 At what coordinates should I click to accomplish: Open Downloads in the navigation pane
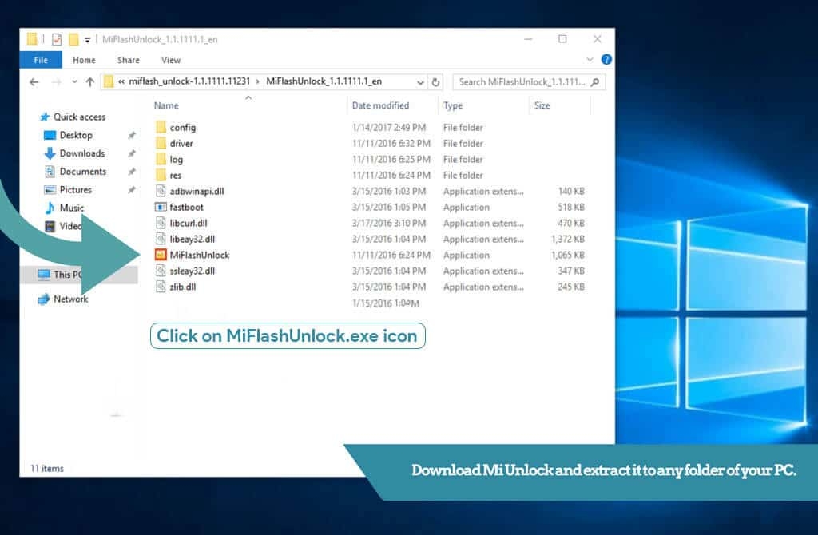pyautogui.click(x=82, y=153)
